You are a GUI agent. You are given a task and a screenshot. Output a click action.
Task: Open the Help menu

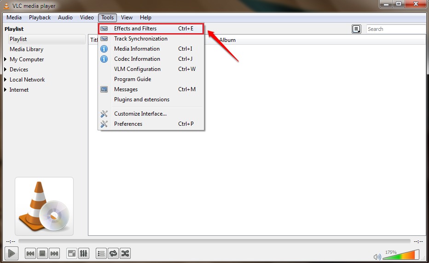coord(145,18)
